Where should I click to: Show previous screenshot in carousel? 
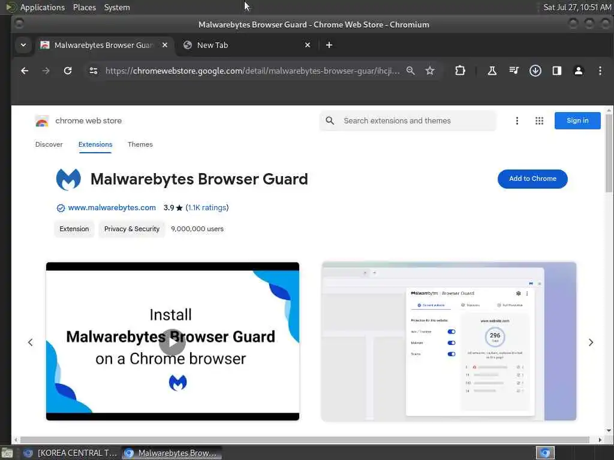click(30, 342)
